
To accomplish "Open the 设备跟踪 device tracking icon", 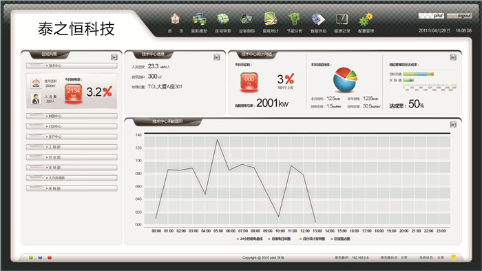I will point(247,19).
